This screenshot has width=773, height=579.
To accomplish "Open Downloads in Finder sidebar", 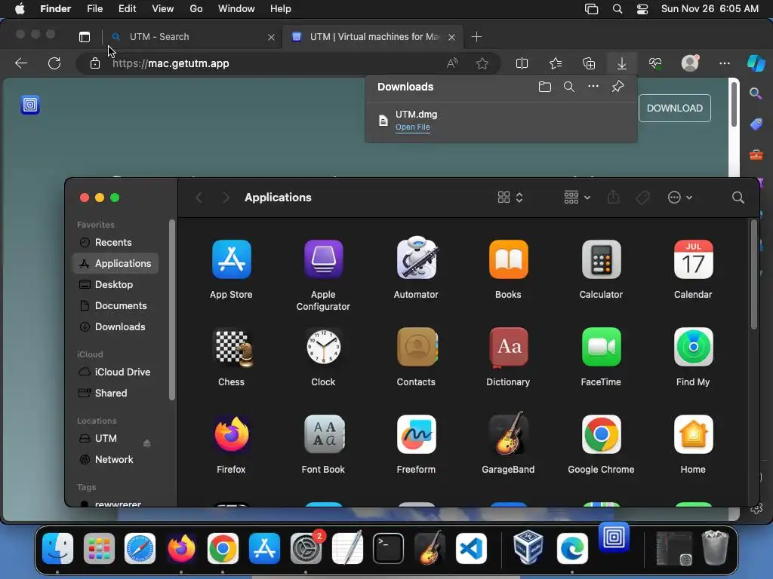I will [x=115, y=327].
